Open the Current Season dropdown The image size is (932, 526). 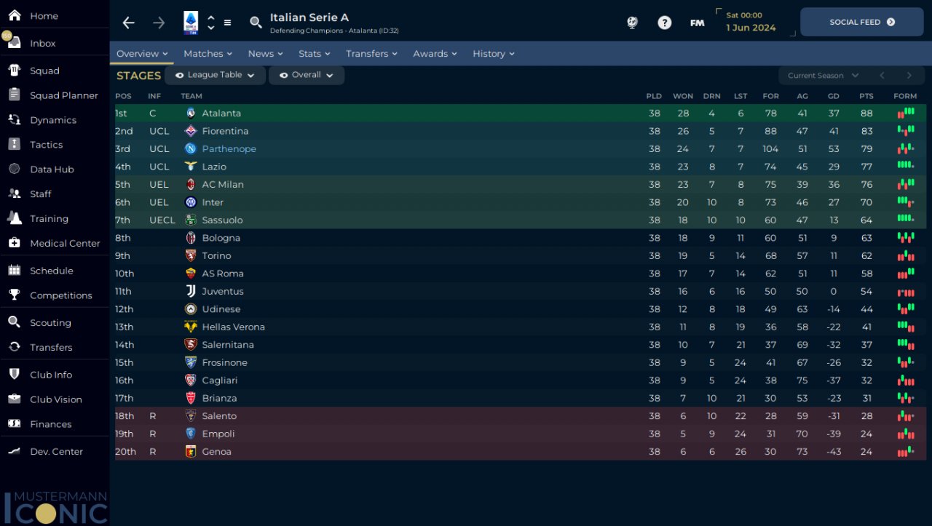(823, 76)
